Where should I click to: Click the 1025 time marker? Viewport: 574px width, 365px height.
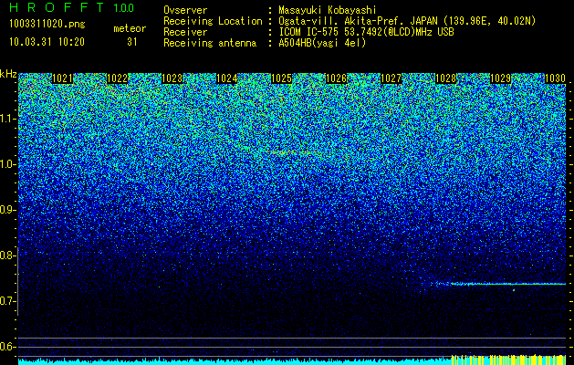[x=281, y=78]
